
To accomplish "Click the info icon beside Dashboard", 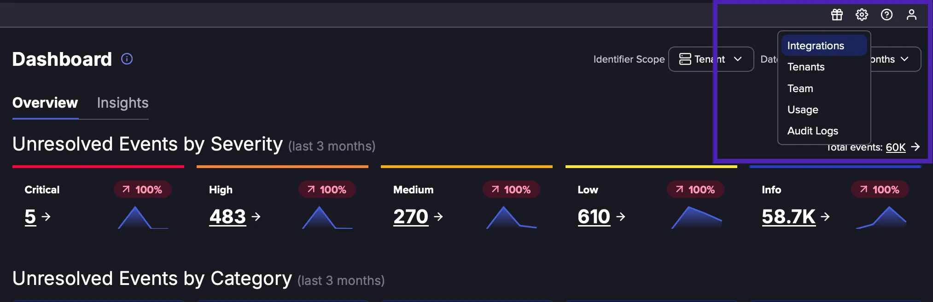I will pos(127,59).
